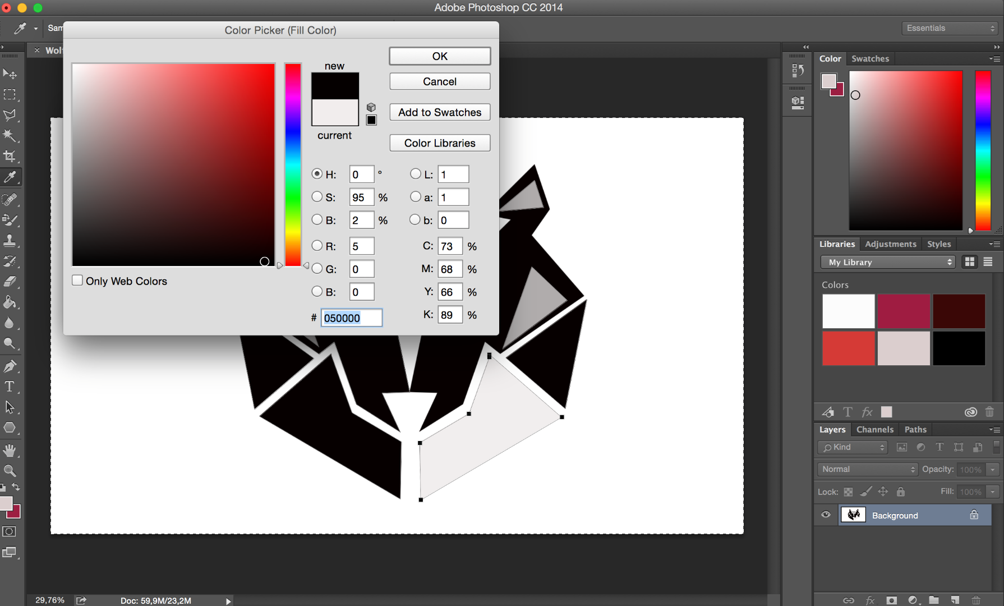Delete selected item in Libraries panel
Viewport: 1004px width, 606px height.
989,412
